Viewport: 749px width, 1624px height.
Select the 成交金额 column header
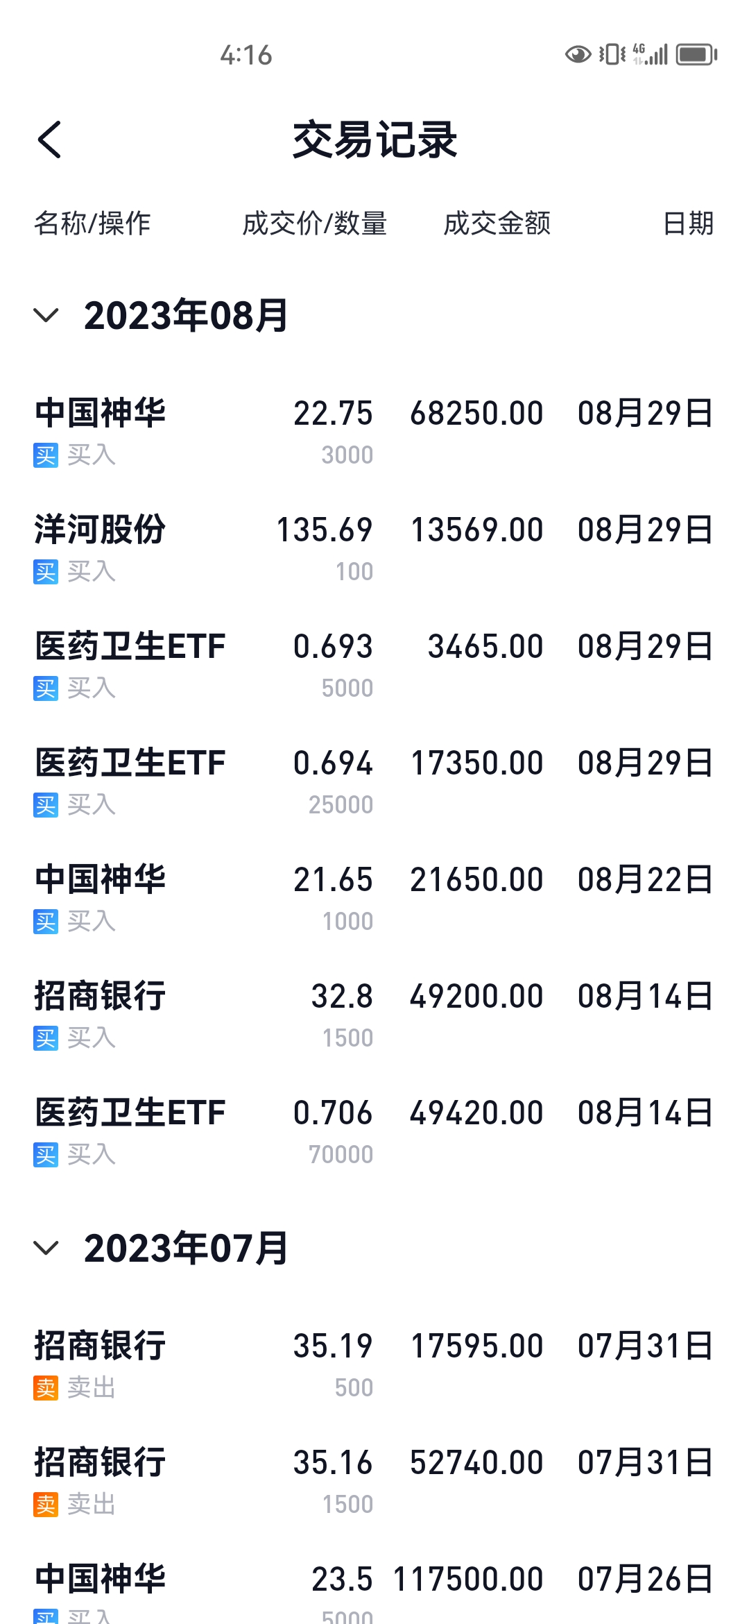497,223
